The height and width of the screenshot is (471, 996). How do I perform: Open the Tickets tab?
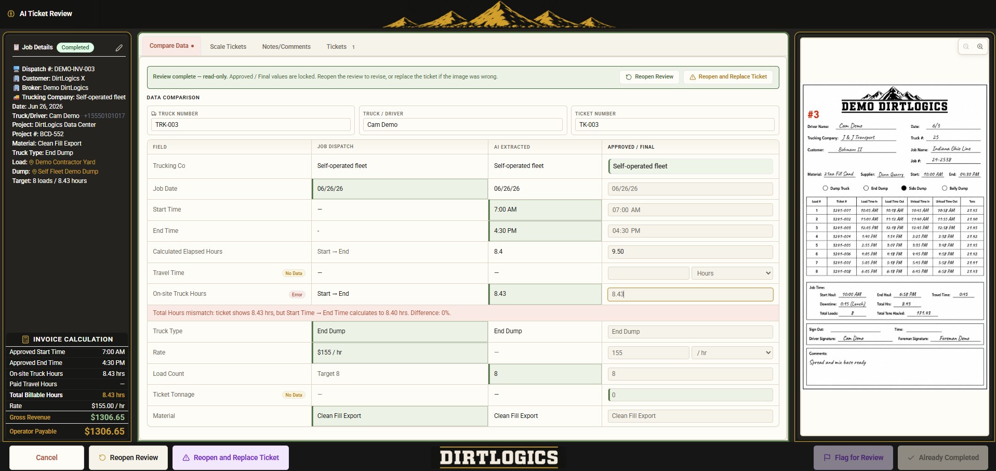click(x=340, y=47)
